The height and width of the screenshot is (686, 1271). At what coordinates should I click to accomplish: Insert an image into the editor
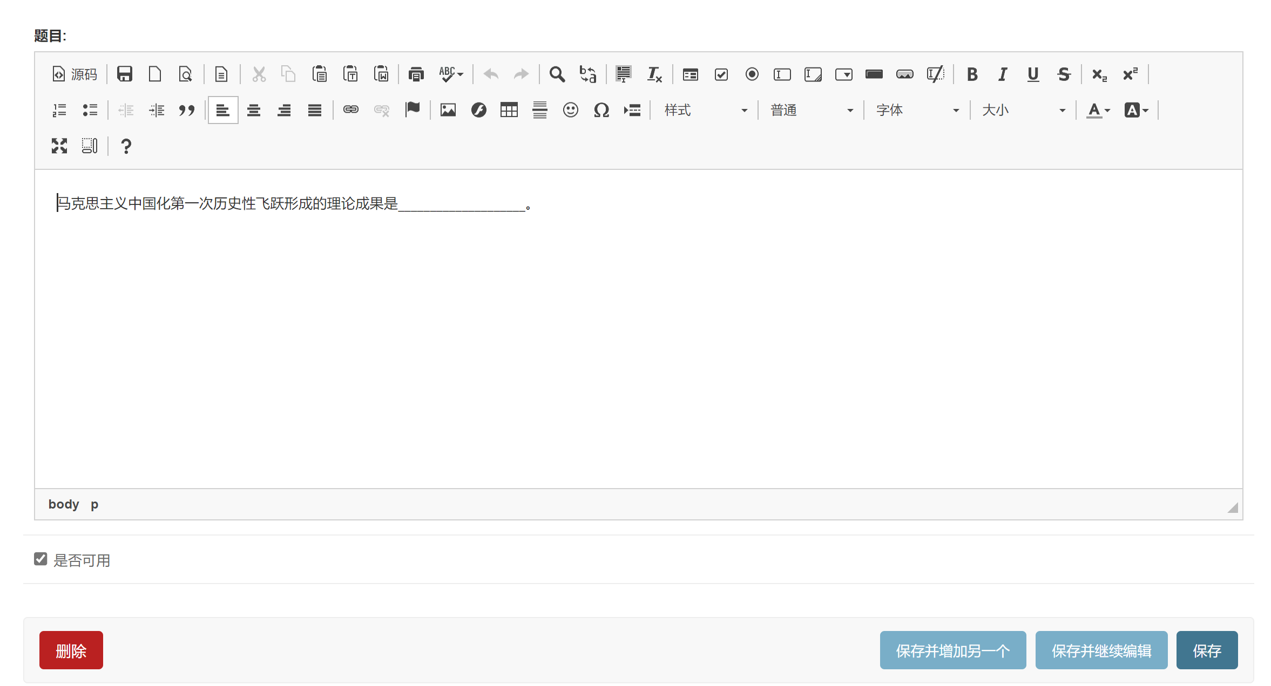coord(448,110)
